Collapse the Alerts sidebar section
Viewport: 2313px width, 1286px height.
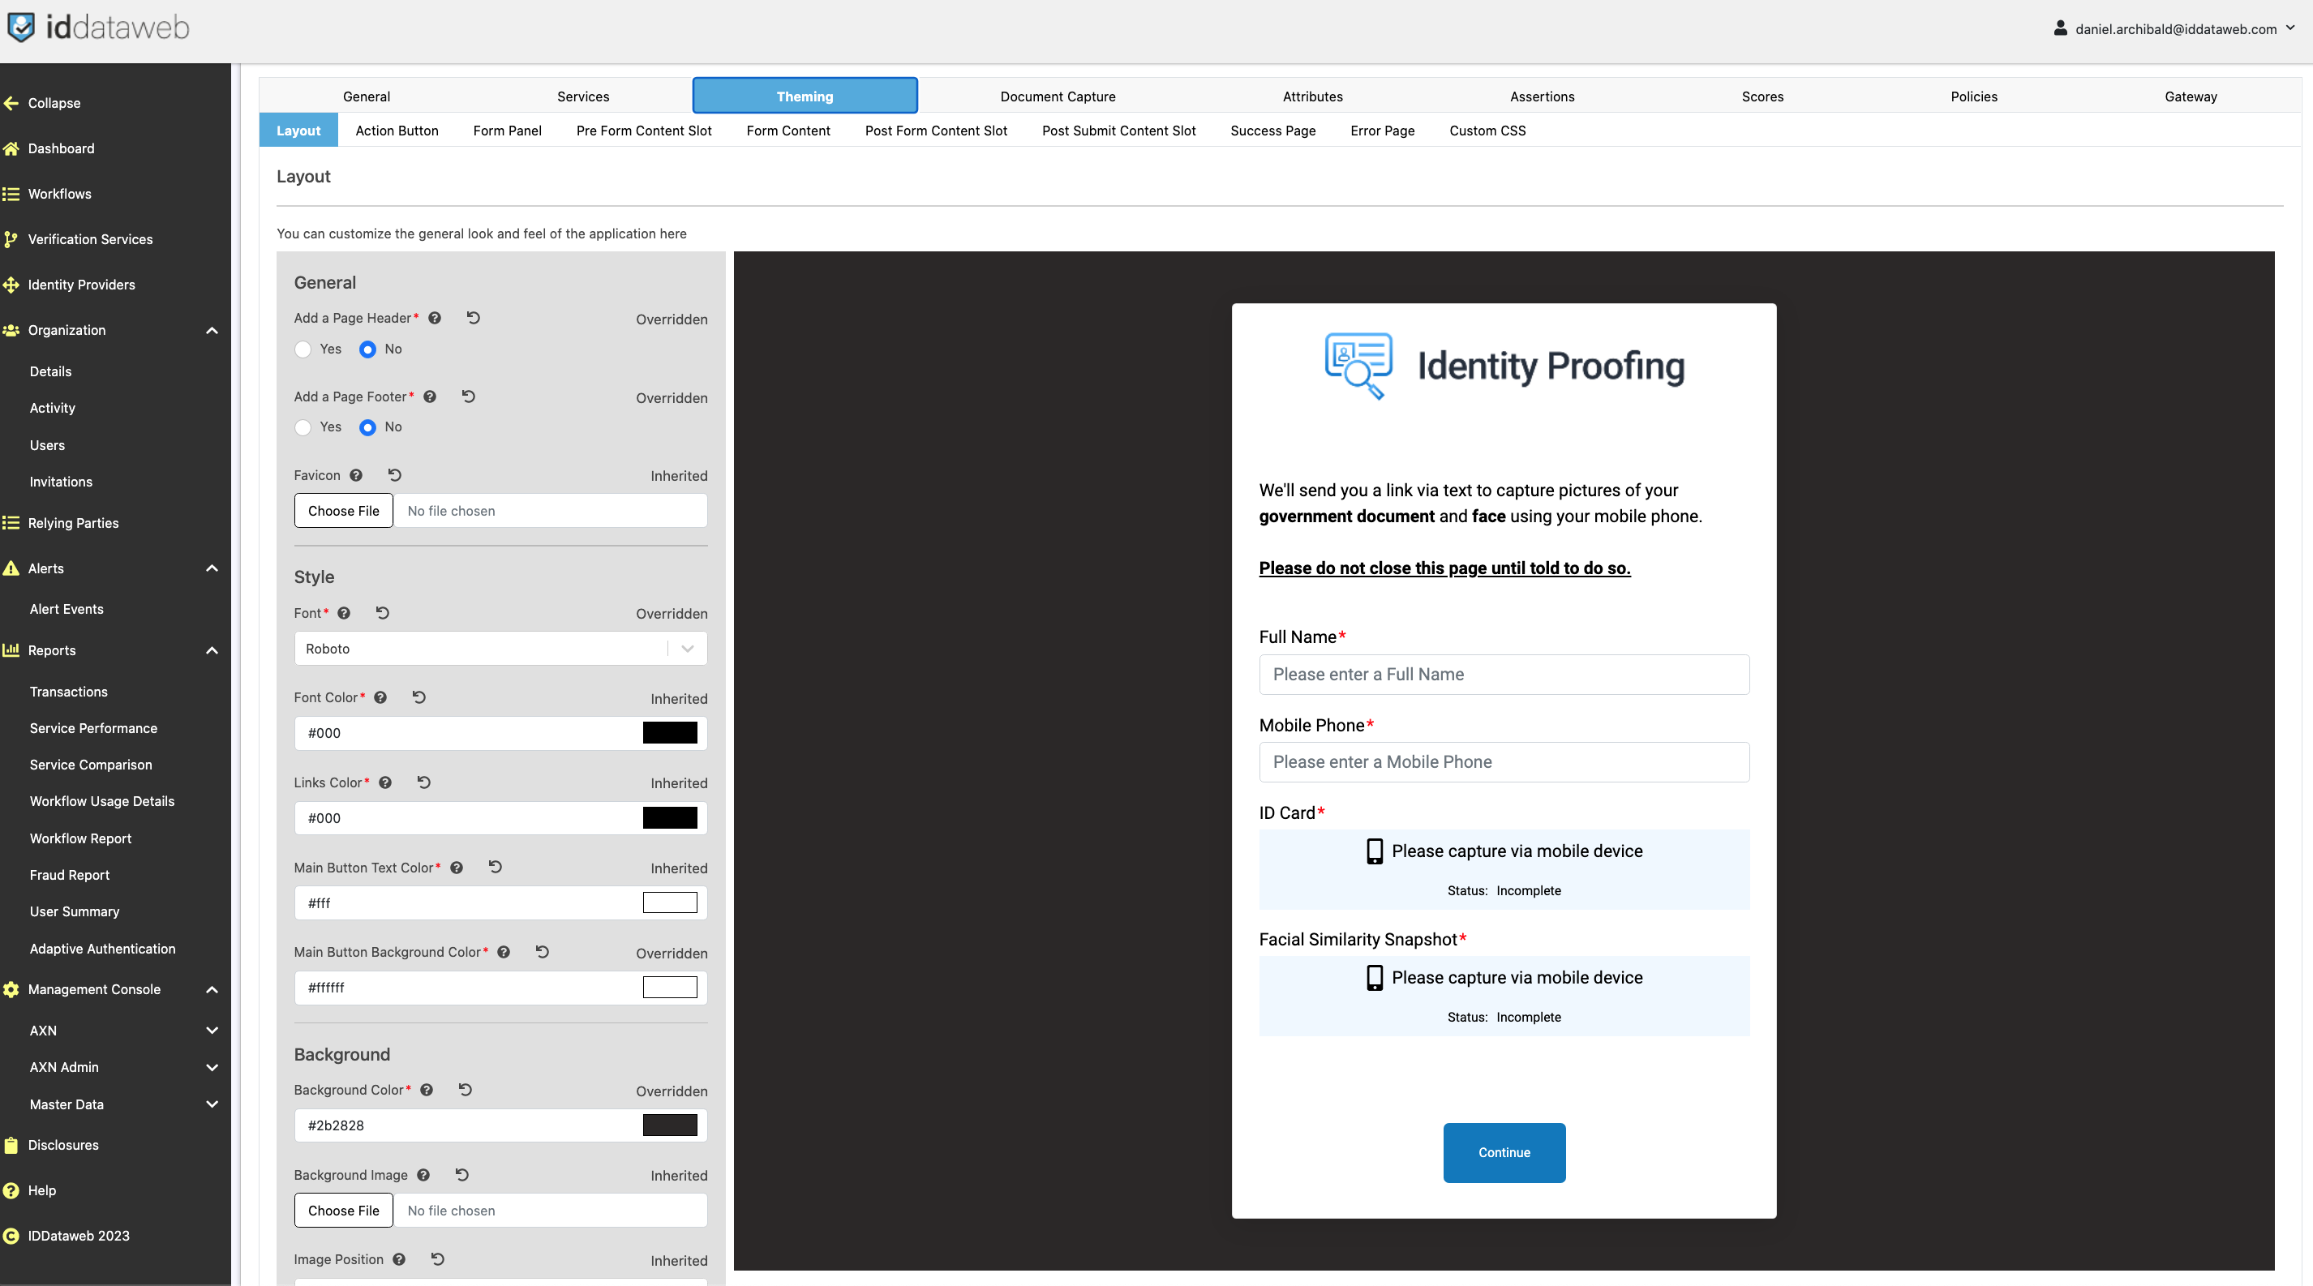(212, 569)
